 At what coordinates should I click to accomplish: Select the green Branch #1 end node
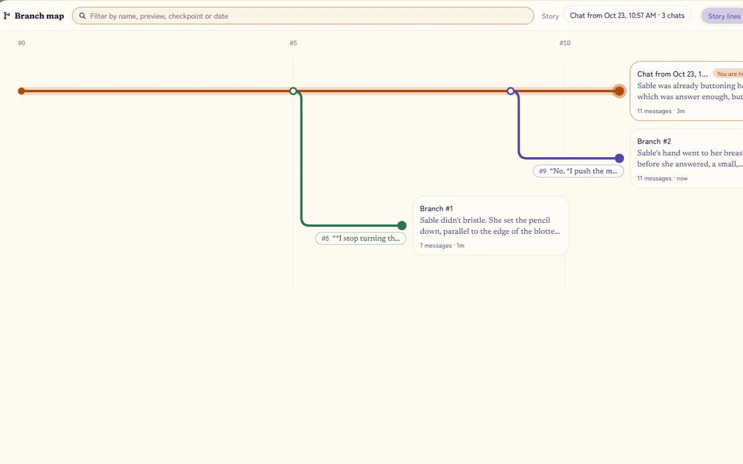click(x=402, y=226)
